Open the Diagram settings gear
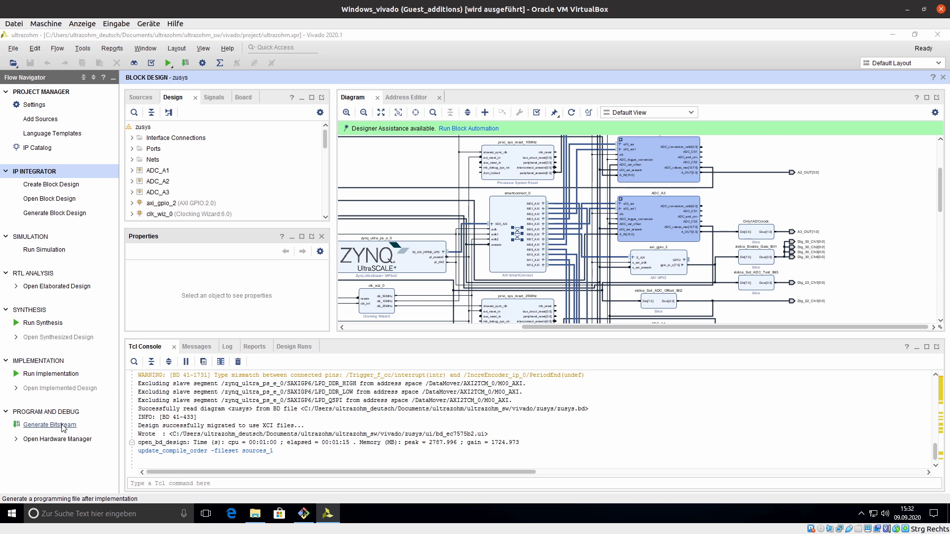The width and height of the screenshot is (950, 534). pos(935,113)
